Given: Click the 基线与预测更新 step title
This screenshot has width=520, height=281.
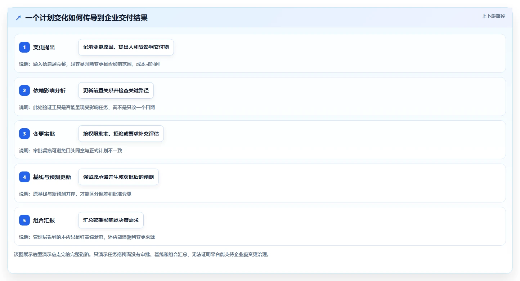Looking at the screenshot, I should 52,177.
